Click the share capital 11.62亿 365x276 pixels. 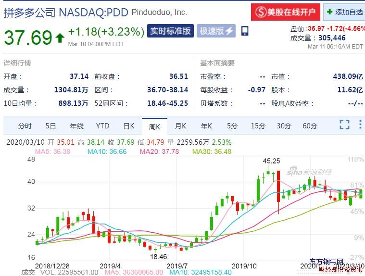coord(350,89)
